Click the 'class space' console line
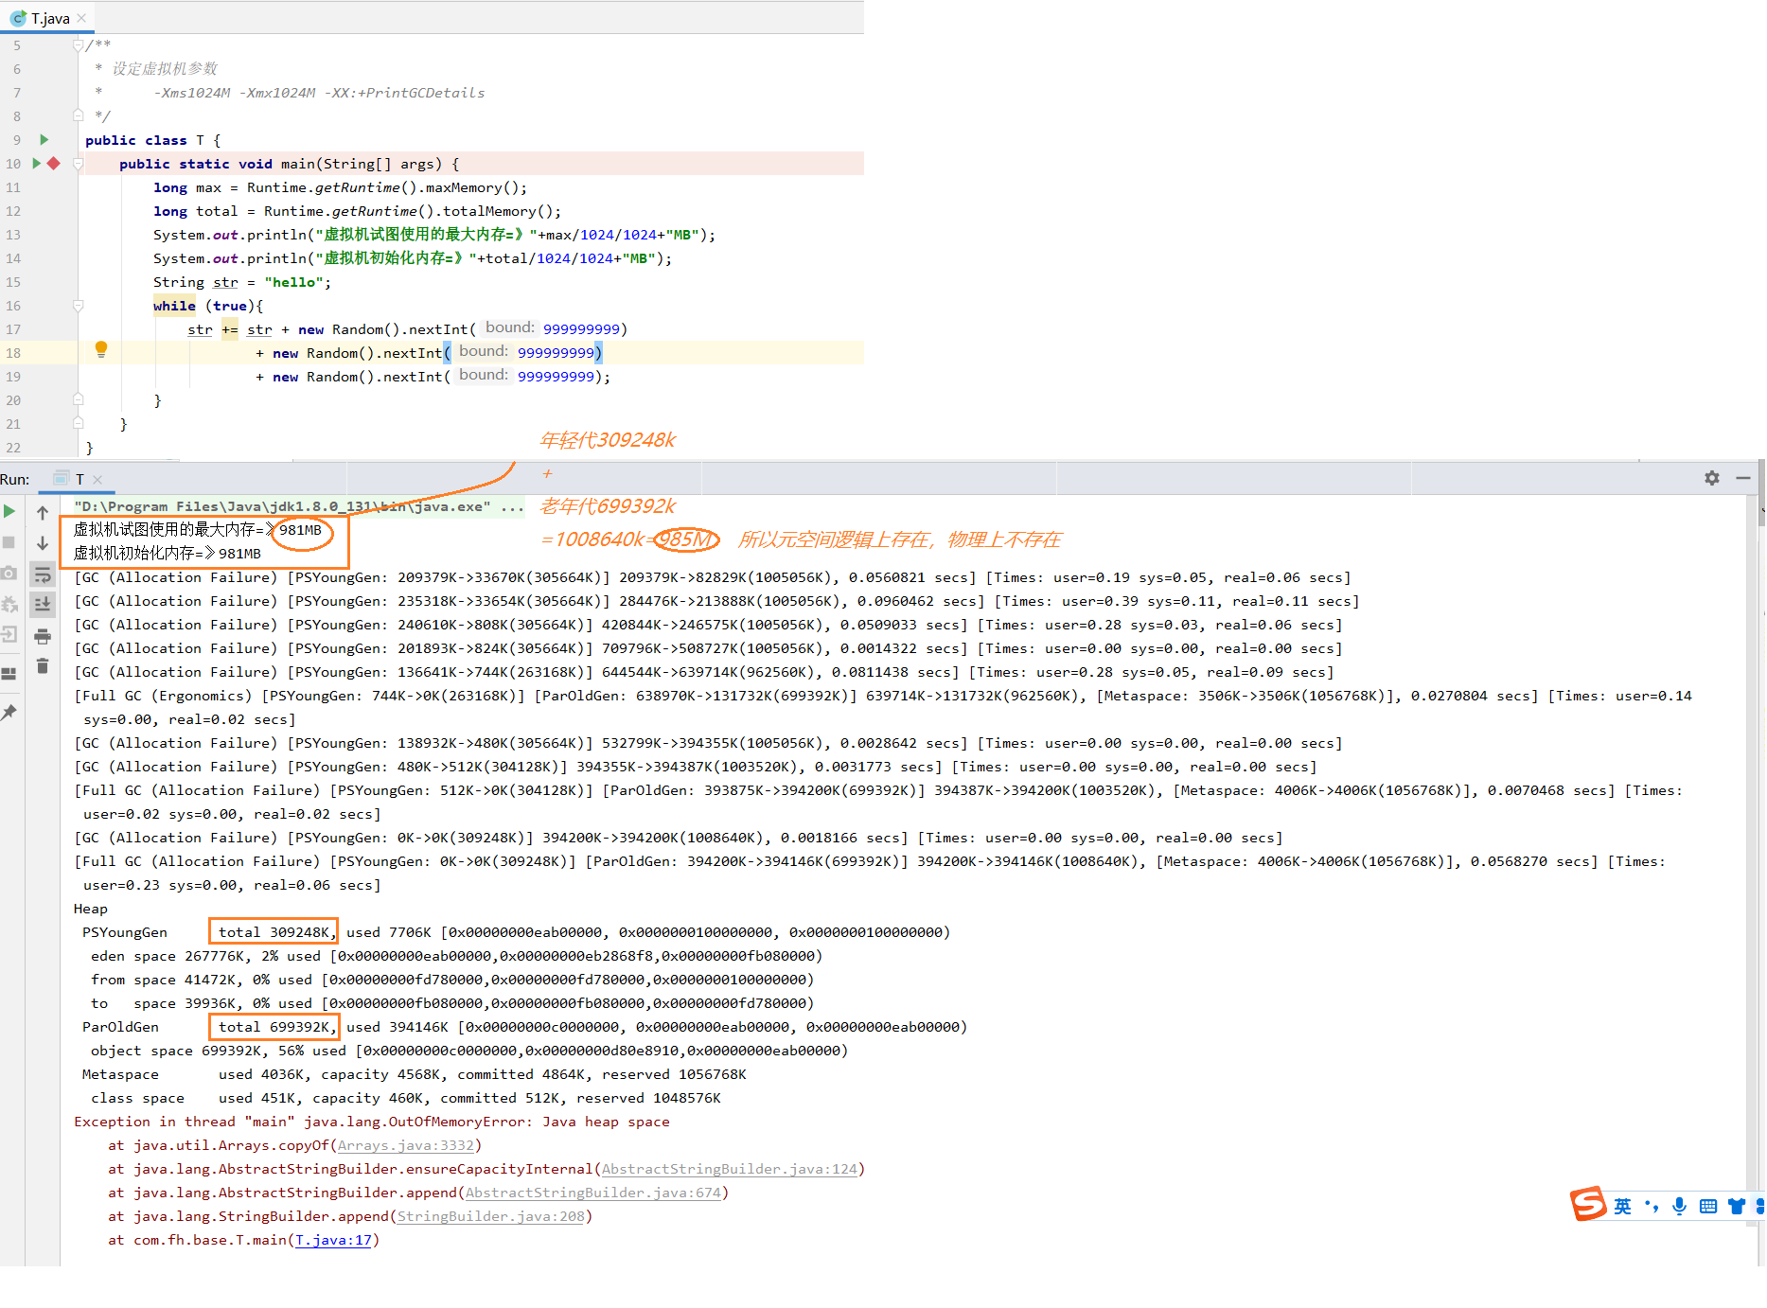 [x=406, y=1098]
